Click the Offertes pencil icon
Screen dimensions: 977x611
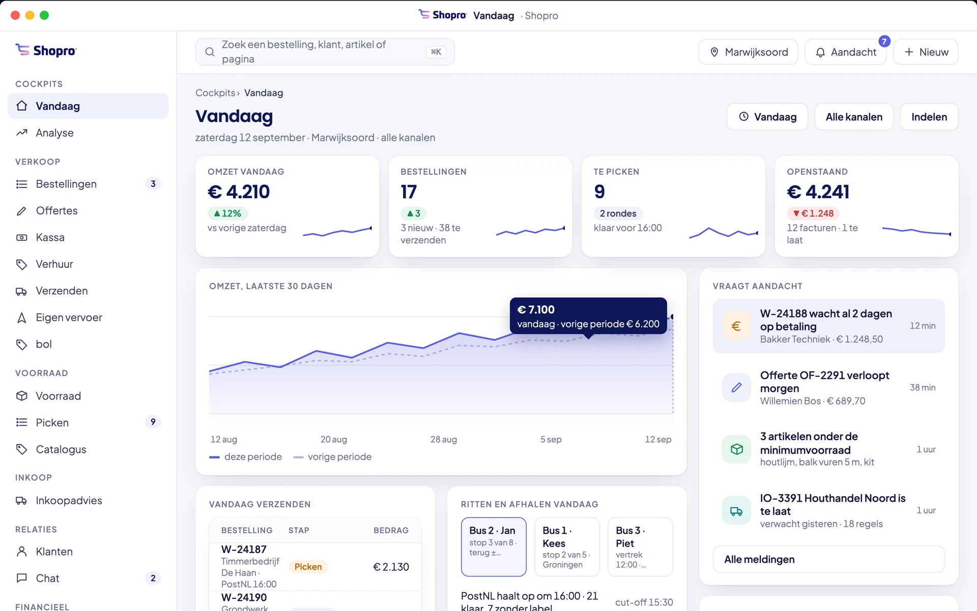[21, 211]
